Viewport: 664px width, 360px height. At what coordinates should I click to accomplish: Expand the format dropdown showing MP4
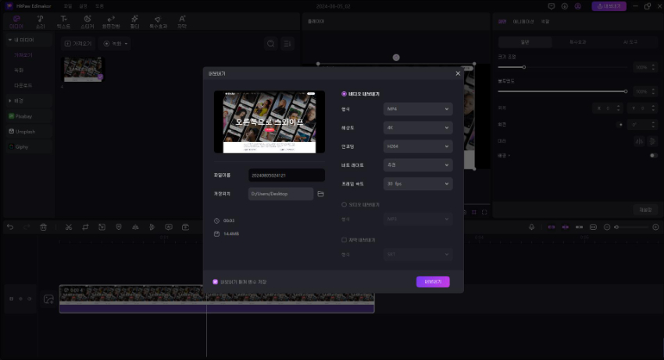point(417,109)
